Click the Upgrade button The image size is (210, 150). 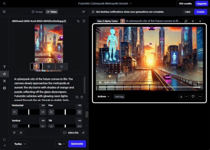coord(202,4)
